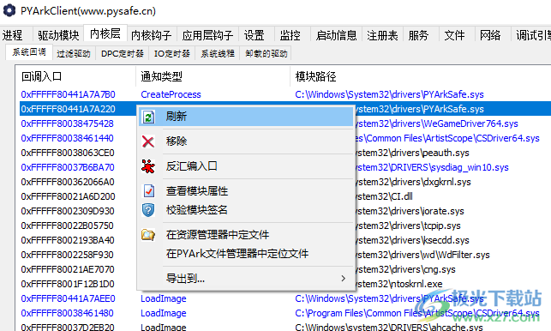Select row 0xFFFFF80441A7AEE0
551x331 pixels.
coord(68,298)
